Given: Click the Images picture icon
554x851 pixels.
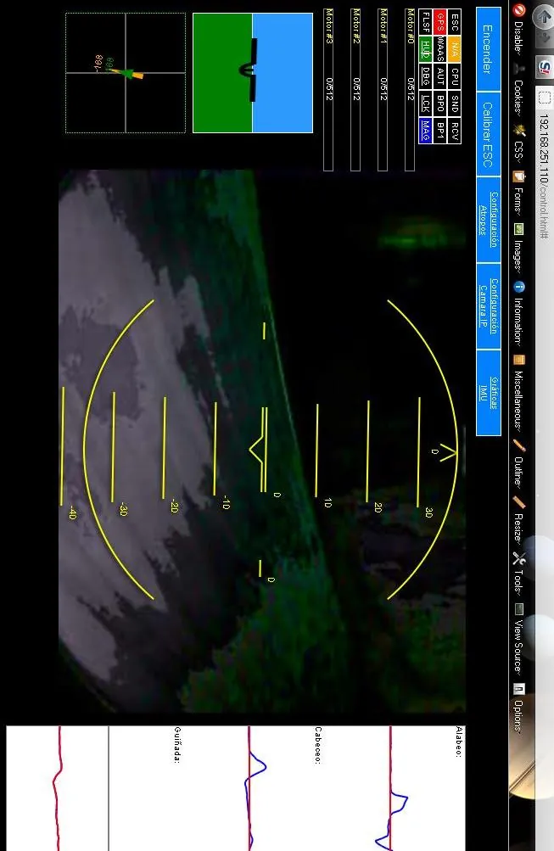Looking at the screenshot, I should (519, 230).
